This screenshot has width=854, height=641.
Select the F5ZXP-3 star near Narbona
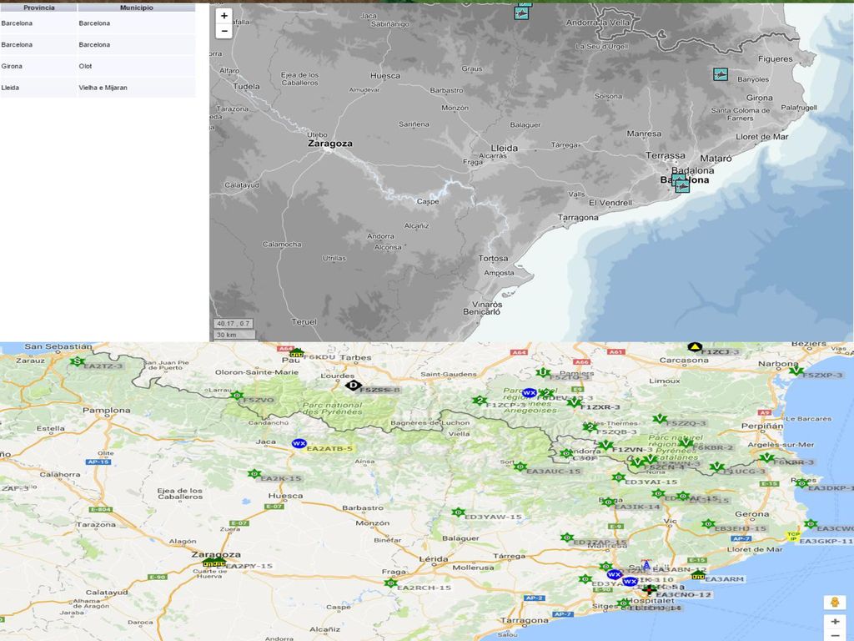[x=796, y=371]
